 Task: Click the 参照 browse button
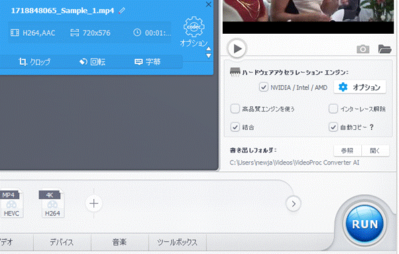(x=347, y=151)
